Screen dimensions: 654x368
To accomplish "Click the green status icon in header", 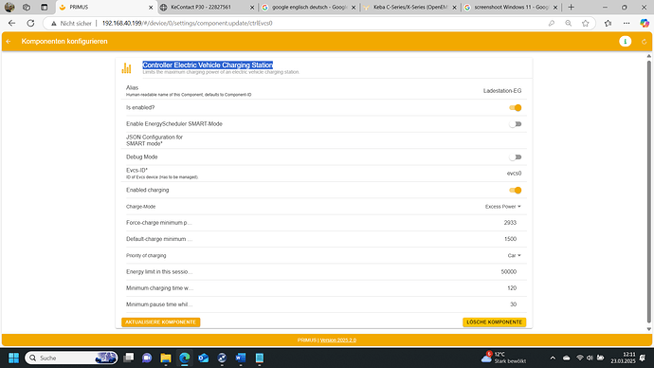I will click(625, 42).
